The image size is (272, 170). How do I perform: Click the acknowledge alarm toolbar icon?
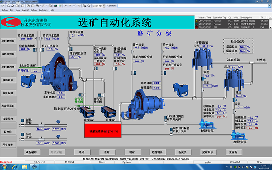[x=13, y=6]
